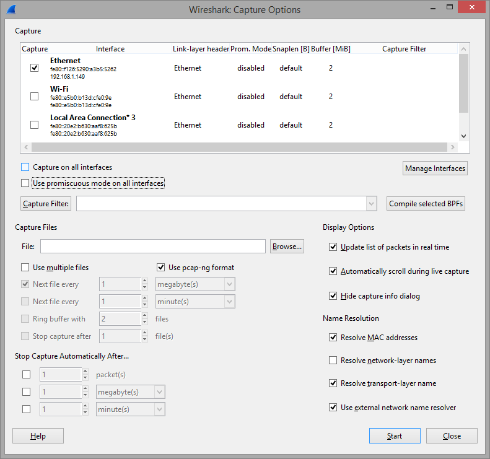Check stop capture after minute(s) checkbox
Viewport: 490px width, 459px height.
tap(26, 409)
